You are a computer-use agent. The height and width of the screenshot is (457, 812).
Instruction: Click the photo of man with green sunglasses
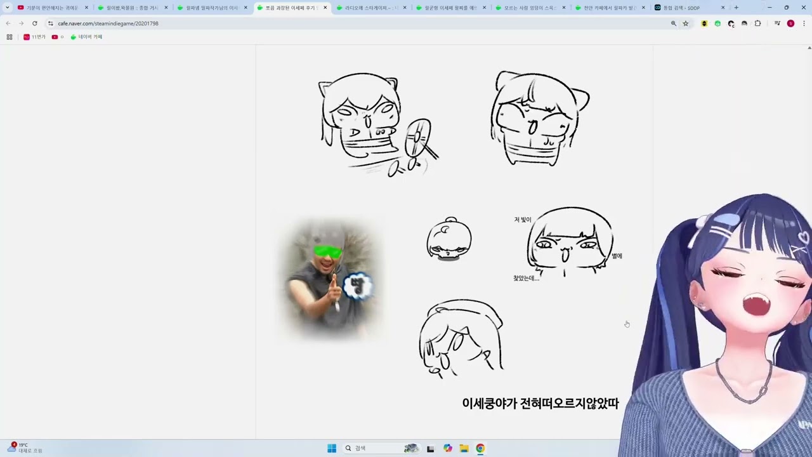tap(331, 280)
